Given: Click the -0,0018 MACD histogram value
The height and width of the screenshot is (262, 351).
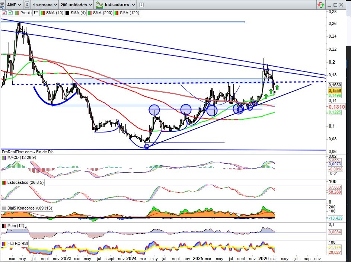Looking at the screenshot, I should coord(335,169).
